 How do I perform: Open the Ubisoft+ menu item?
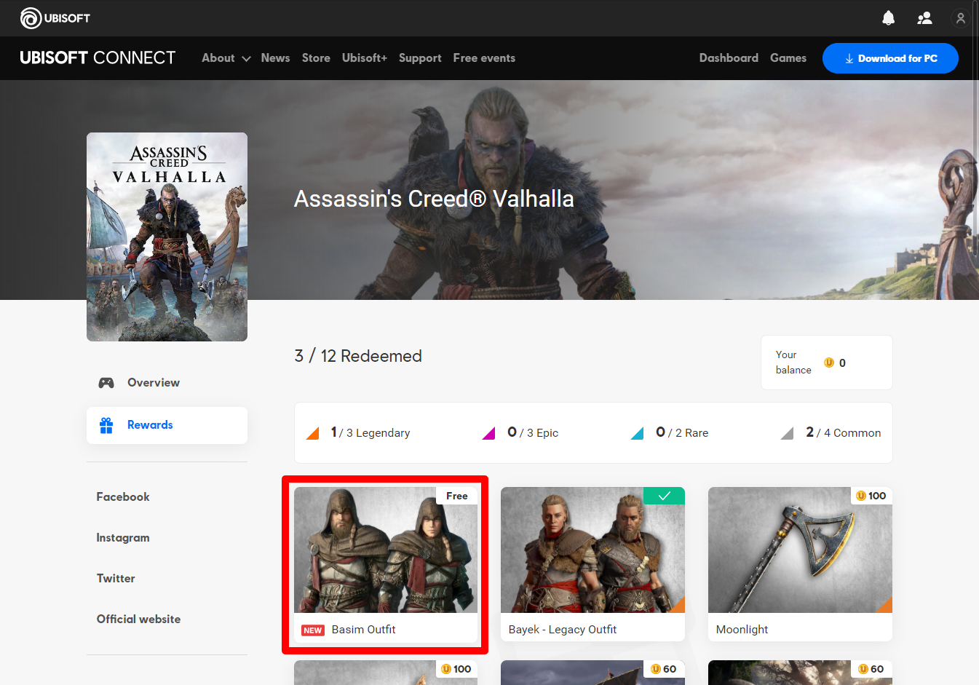(365, 58)
